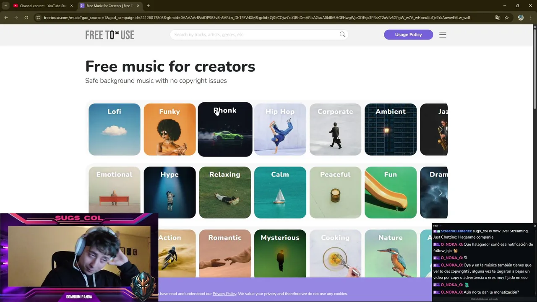Screen dimensions: 537x302
Task: Select Free Music for Creators tab
Action: click(110, 6)
